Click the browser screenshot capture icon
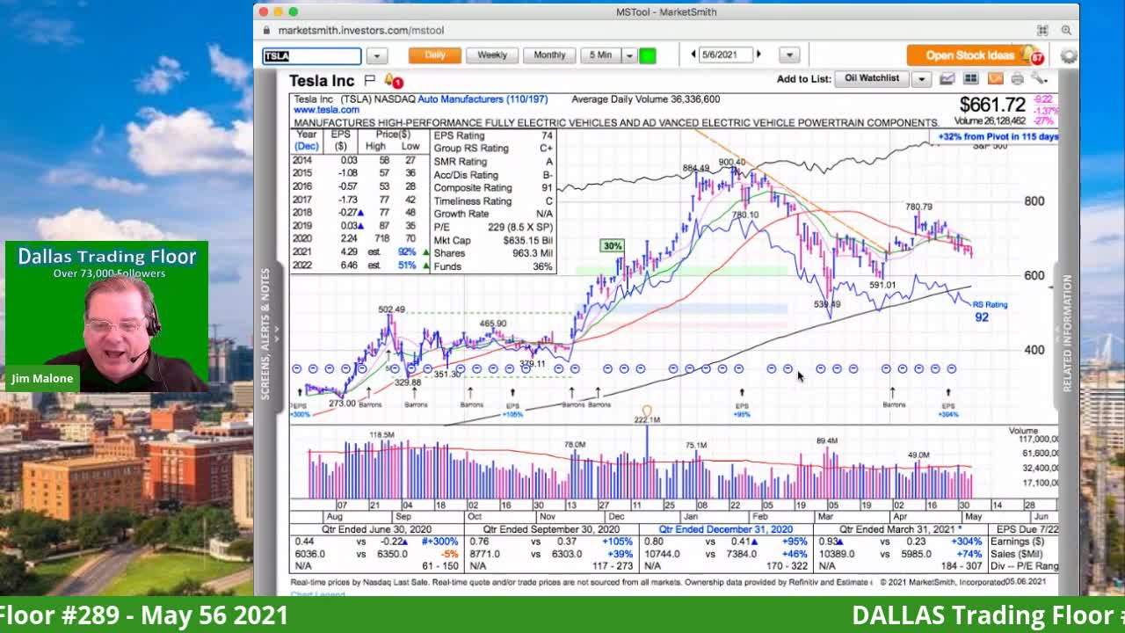This screenshot has width=1125, height=633. [1042, 30]
